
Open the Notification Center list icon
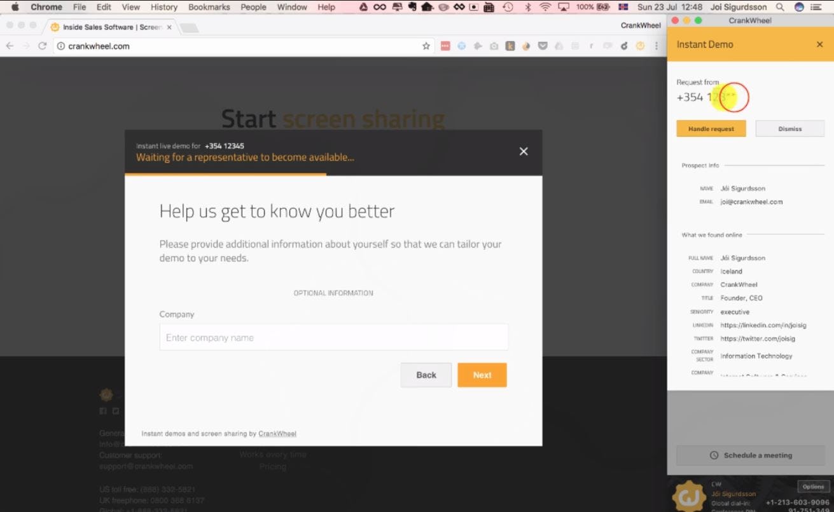[x=816, y=7]
